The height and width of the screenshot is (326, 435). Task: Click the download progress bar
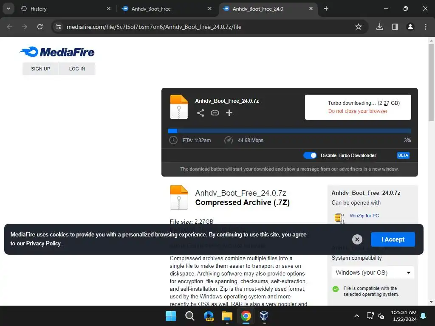pos(290,131)
